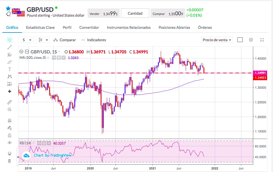Open the GBP/USD, 1S legend dropdown arrow
Viewport: 273px width, 172px height.
click(x=59, y=52)
